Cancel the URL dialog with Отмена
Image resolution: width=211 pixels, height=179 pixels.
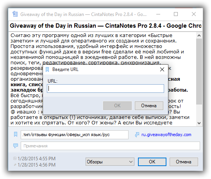(x=149, y=106)
